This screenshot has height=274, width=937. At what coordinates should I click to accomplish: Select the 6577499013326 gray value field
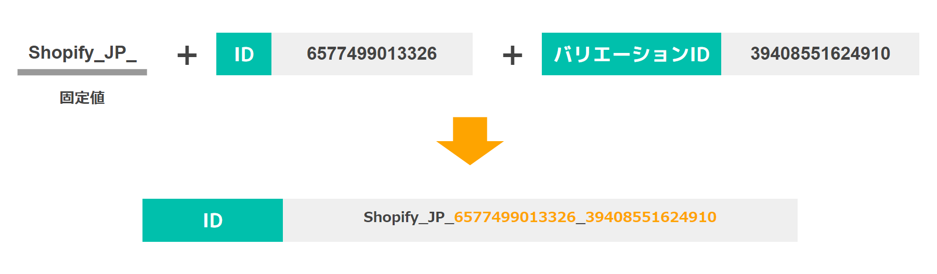coord(372,54)
